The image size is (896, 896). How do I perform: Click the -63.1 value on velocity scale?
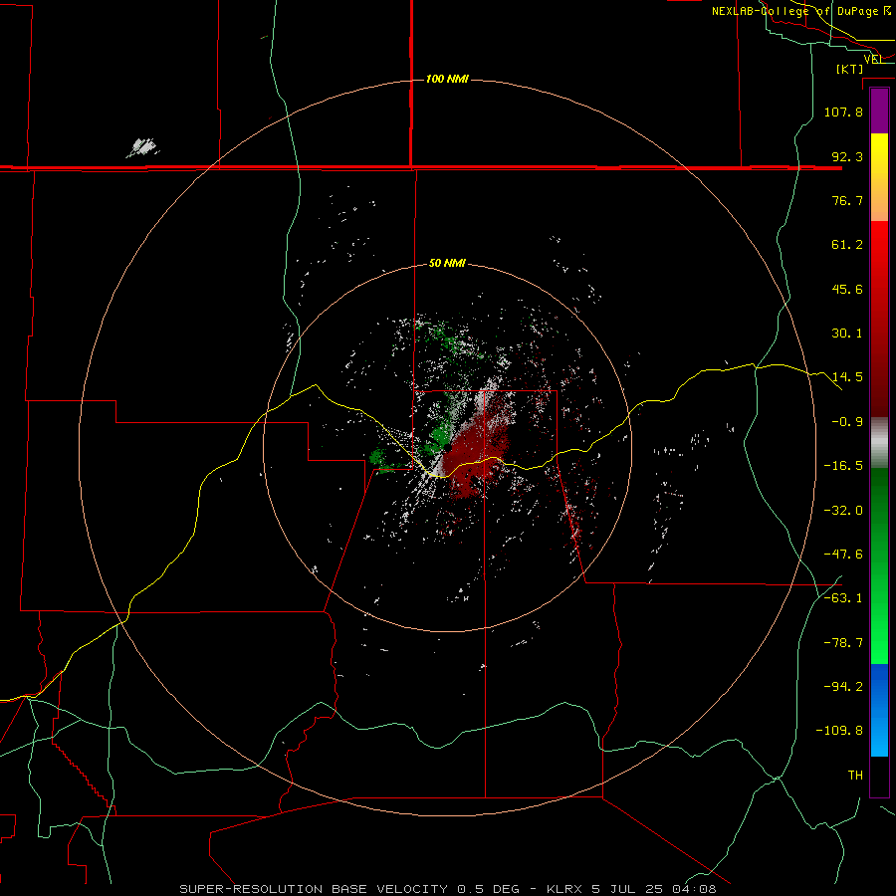pyautogui.click(x=843, y=598)
